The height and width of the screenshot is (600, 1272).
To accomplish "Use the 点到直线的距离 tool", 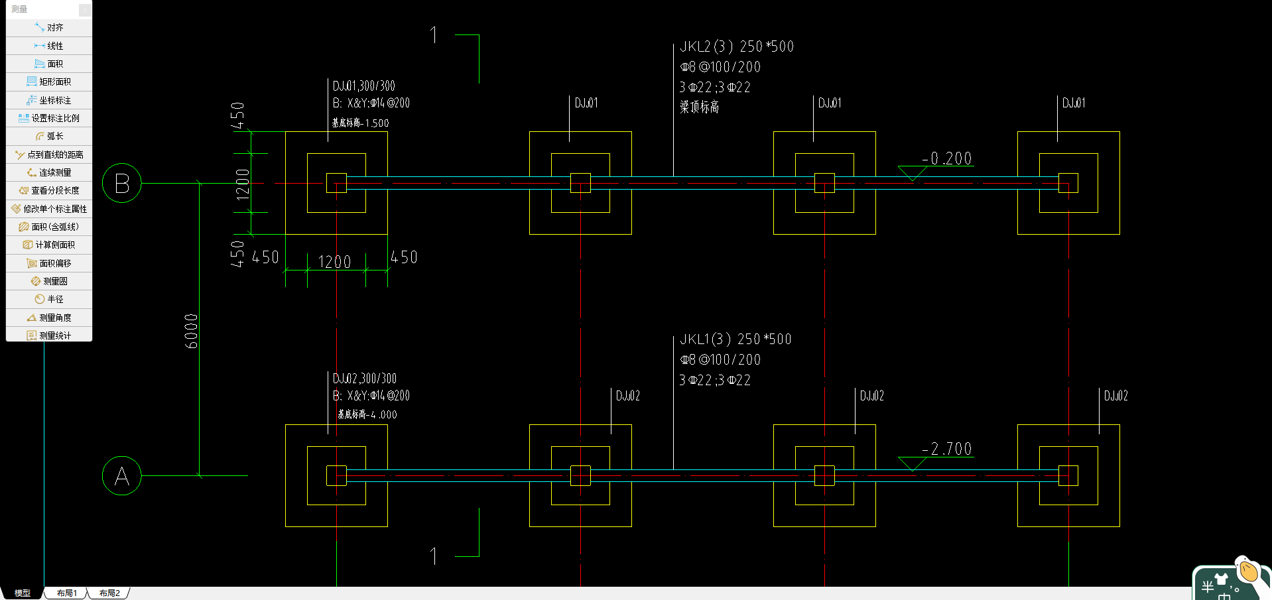I will (49, 154).
